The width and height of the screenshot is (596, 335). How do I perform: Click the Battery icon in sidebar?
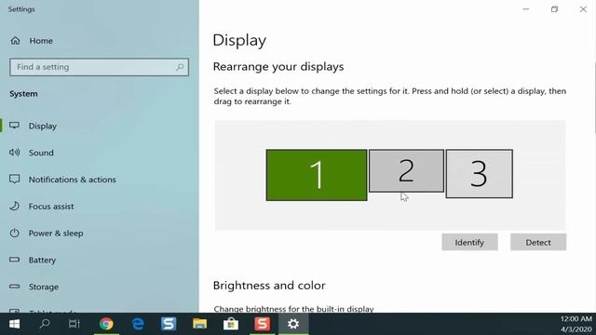pos(15,260)
